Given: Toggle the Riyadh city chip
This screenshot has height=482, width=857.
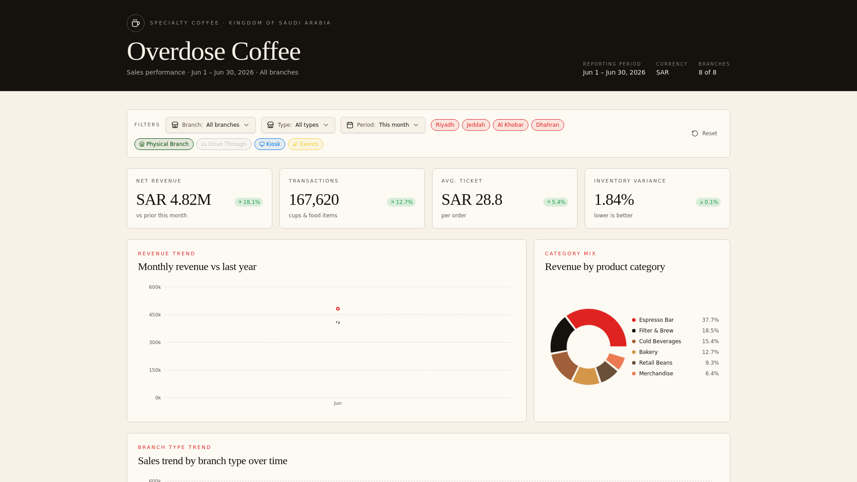Looking at the screenshot, I should pos(445,125).
